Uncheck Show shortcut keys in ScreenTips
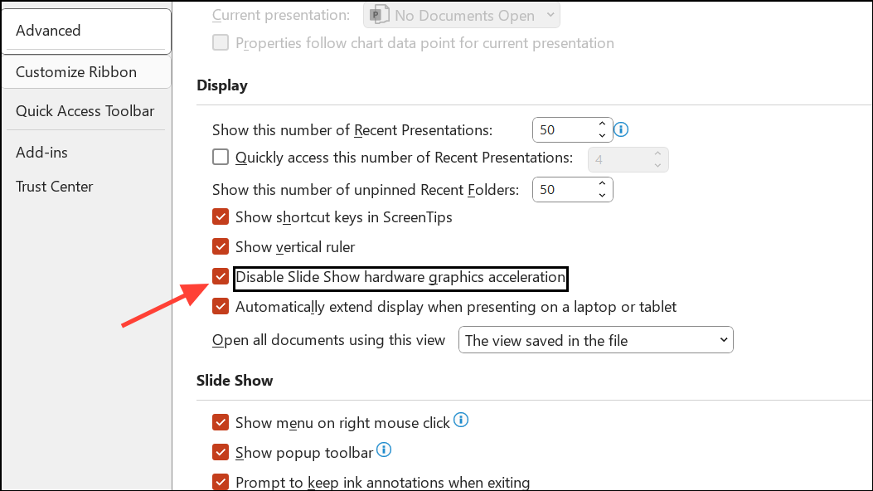Viewport: 873px width, 491px height. point(221,217)
